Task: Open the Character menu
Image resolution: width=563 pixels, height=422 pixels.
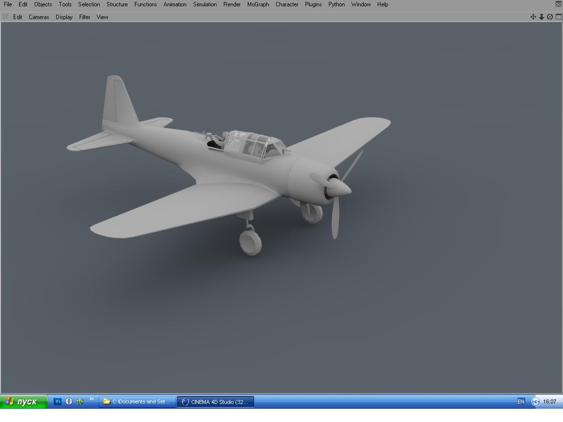Action: pos(287,4)
